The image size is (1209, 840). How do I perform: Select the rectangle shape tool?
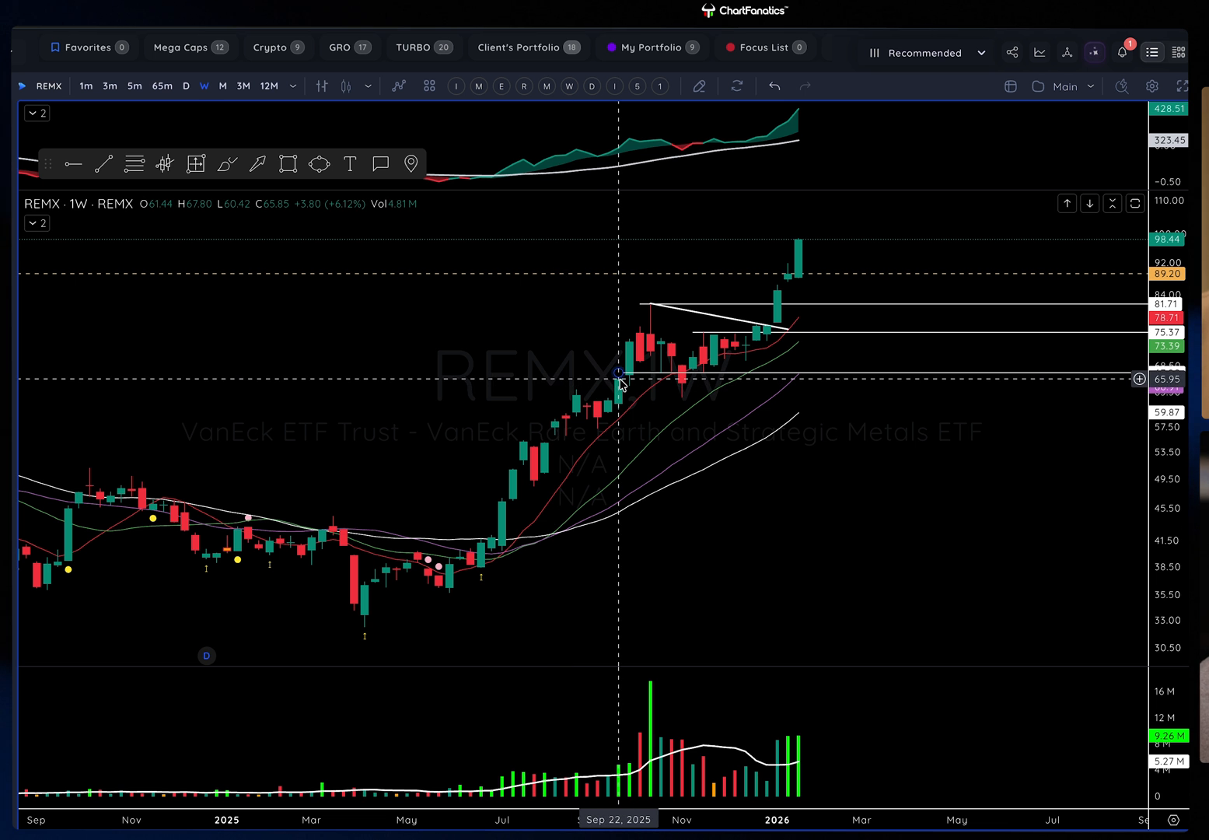(x=288, y=164)
